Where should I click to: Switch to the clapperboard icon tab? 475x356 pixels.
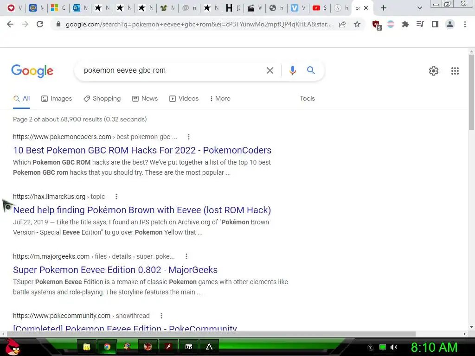pyautogui.click(x=254, y=8)
